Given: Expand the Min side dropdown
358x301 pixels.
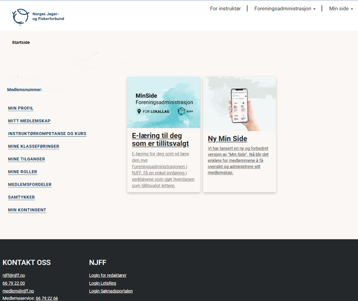Looking at the screenshot, I should [x=341, y=9].
